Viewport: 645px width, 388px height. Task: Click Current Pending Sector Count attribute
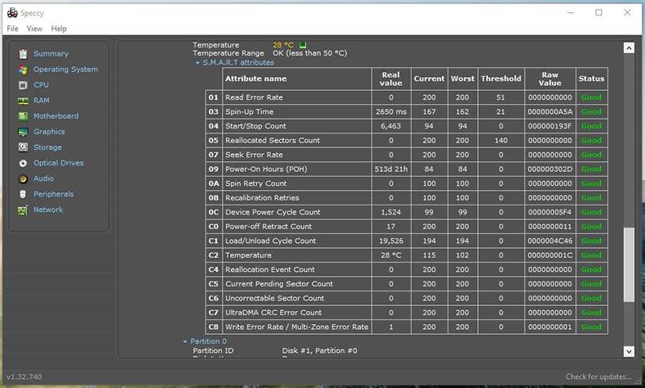[279, 284]
